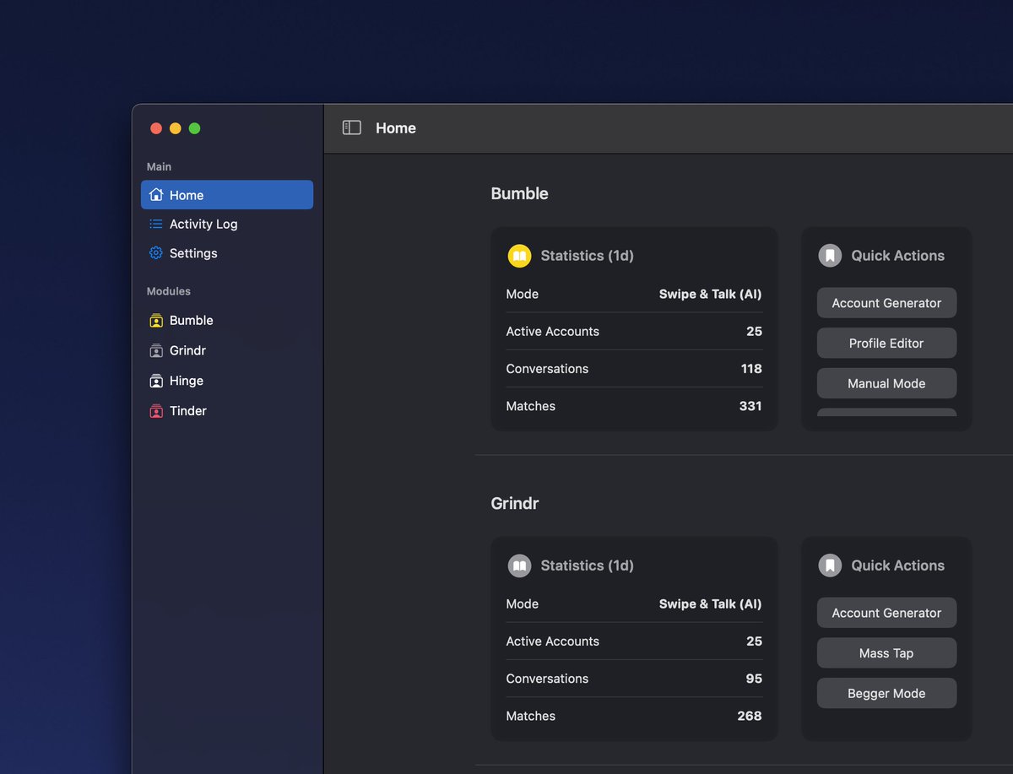Click the Hinge module icon in sidebar
1013x774 pixels.
(x=156, y=381)
